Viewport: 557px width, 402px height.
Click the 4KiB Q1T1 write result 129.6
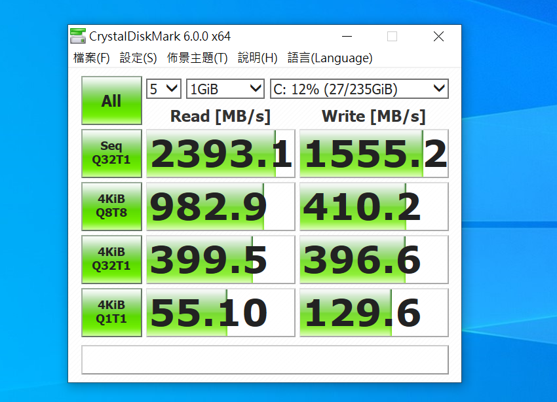coord(374,312)
